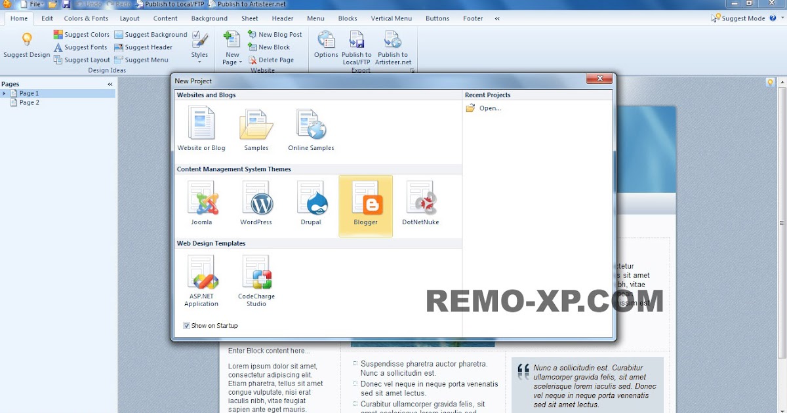Select the Blogger theme type

(x=366, y=205)
